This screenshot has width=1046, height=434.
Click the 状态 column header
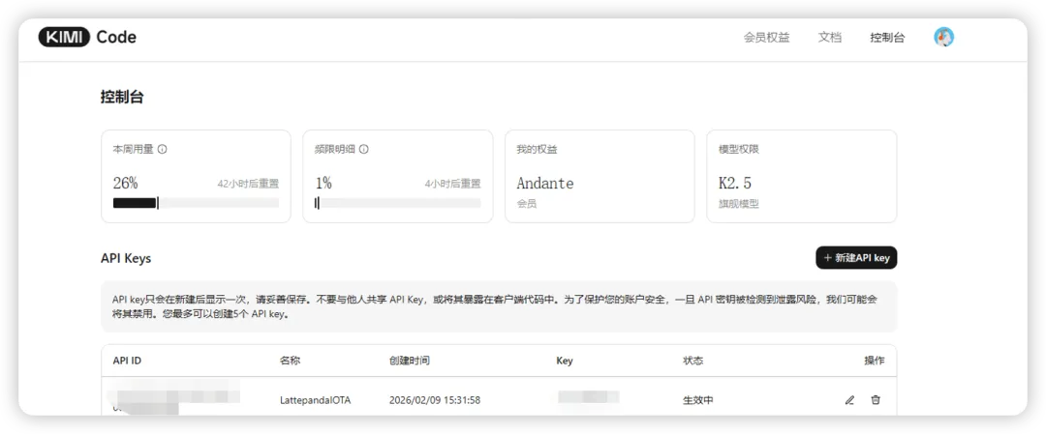pos(693,361)
